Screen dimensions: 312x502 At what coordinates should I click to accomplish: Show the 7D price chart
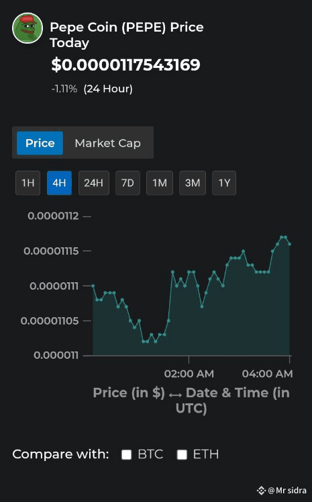click(x=127, y=183)
